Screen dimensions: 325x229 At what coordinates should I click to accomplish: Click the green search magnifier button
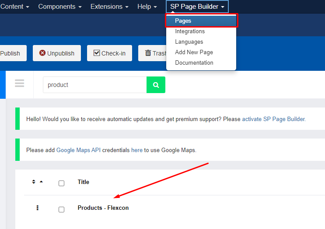click(x=156, y=85)
